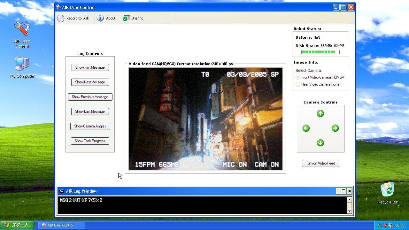Minimize the AIR User Control window
Image resolution: width=409 pixels, height=230 pixels.
(336, 7)
